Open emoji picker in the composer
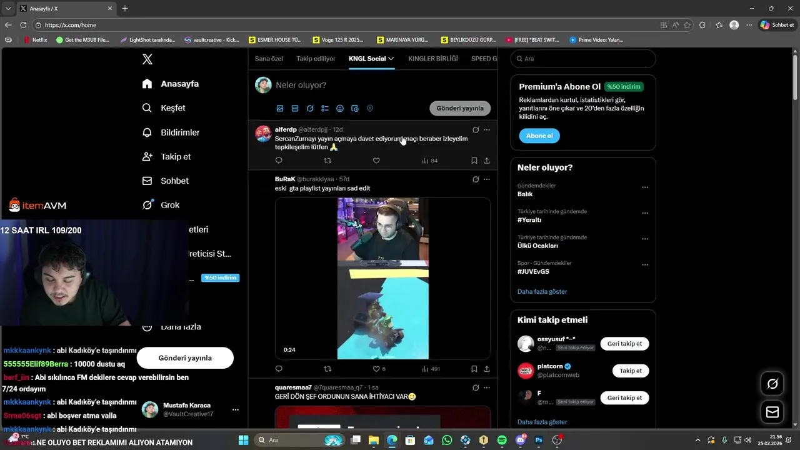Image resolution: width=800 pixels, height=450 pixels. 340,108
